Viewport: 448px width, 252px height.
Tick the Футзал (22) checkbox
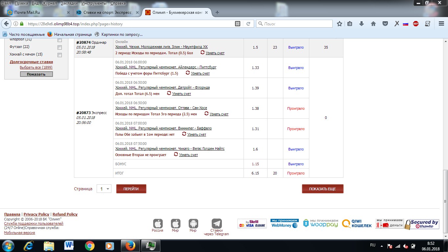pyautogui.click(x=59, y=47)
